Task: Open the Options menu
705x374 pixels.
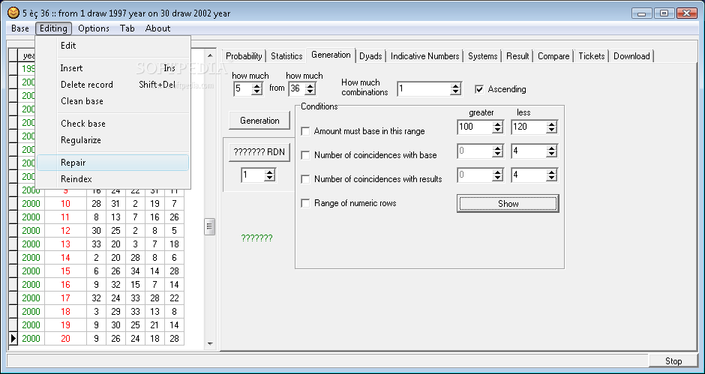Action: (94, 28)
